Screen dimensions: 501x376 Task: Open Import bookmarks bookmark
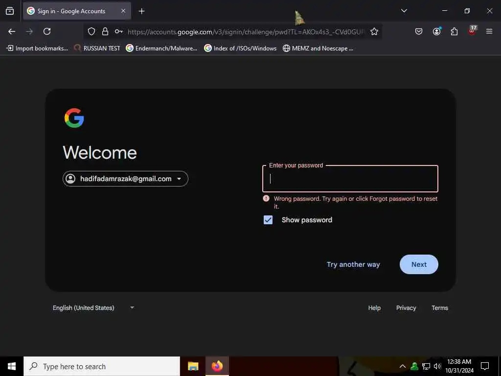[x=37, y=48]
